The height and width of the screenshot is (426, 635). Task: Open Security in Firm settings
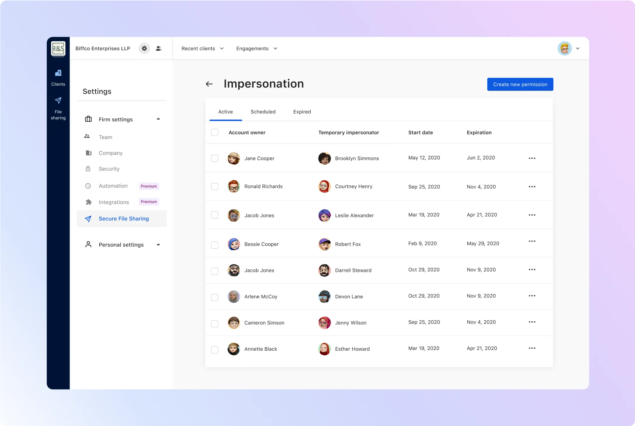[109, 169]
